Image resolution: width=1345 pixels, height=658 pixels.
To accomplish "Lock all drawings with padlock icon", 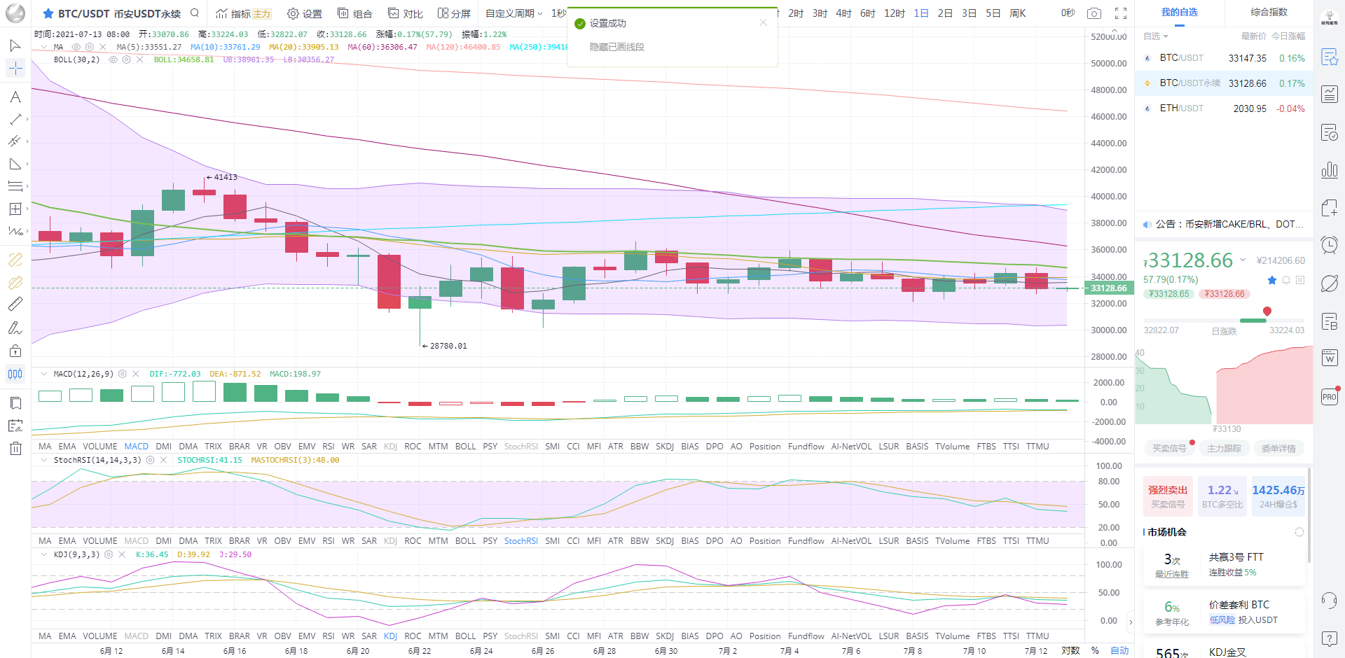I will click(x=15, y=351).
